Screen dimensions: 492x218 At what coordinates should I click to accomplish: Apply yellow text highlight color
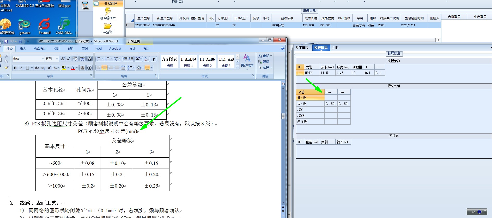[x=64, y=68]
